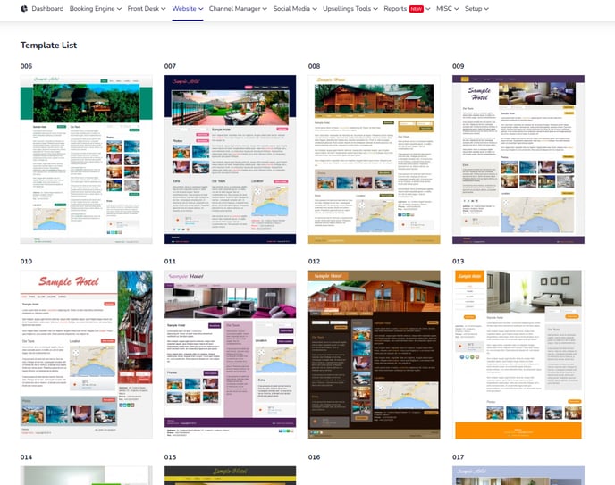This screenshot has width=615, height=485.
Task: Click the 015 template label
Action: click(170, 457)
